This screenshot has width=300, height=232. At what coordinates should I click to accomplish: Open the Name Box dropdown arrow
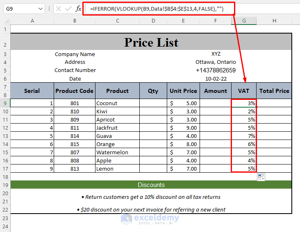click(x=41, y=9)
